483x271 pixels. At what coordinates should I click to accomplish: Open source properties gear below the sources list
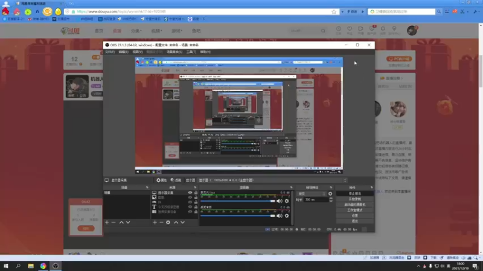[168, 222]
